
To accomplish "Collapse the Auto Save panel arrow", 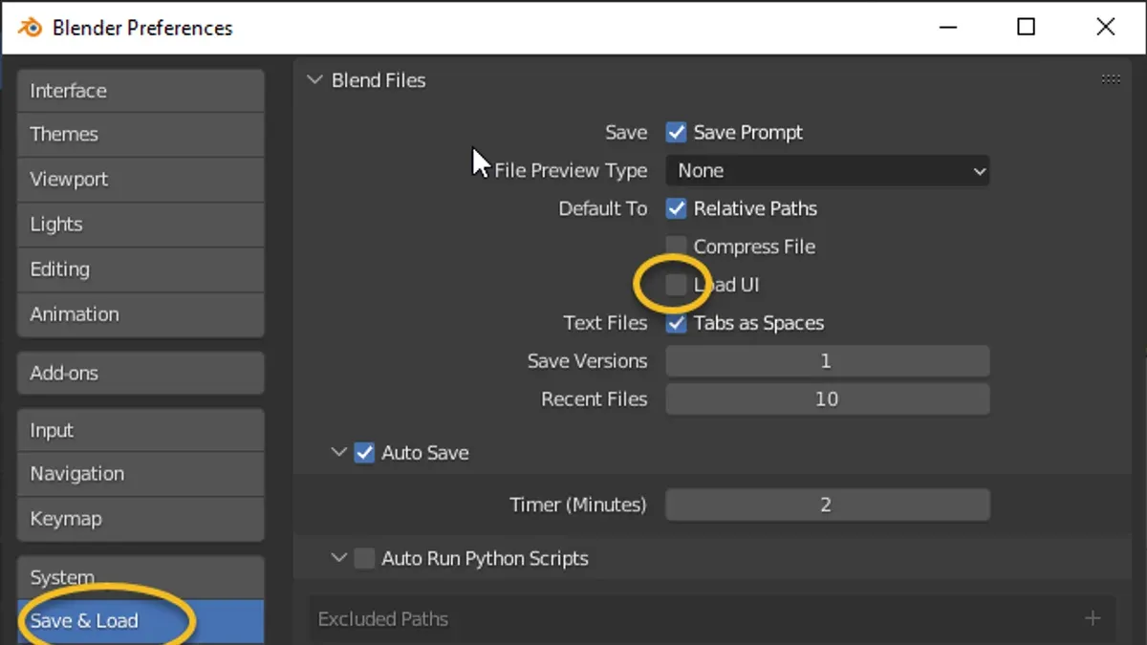I will pos(338,453).
